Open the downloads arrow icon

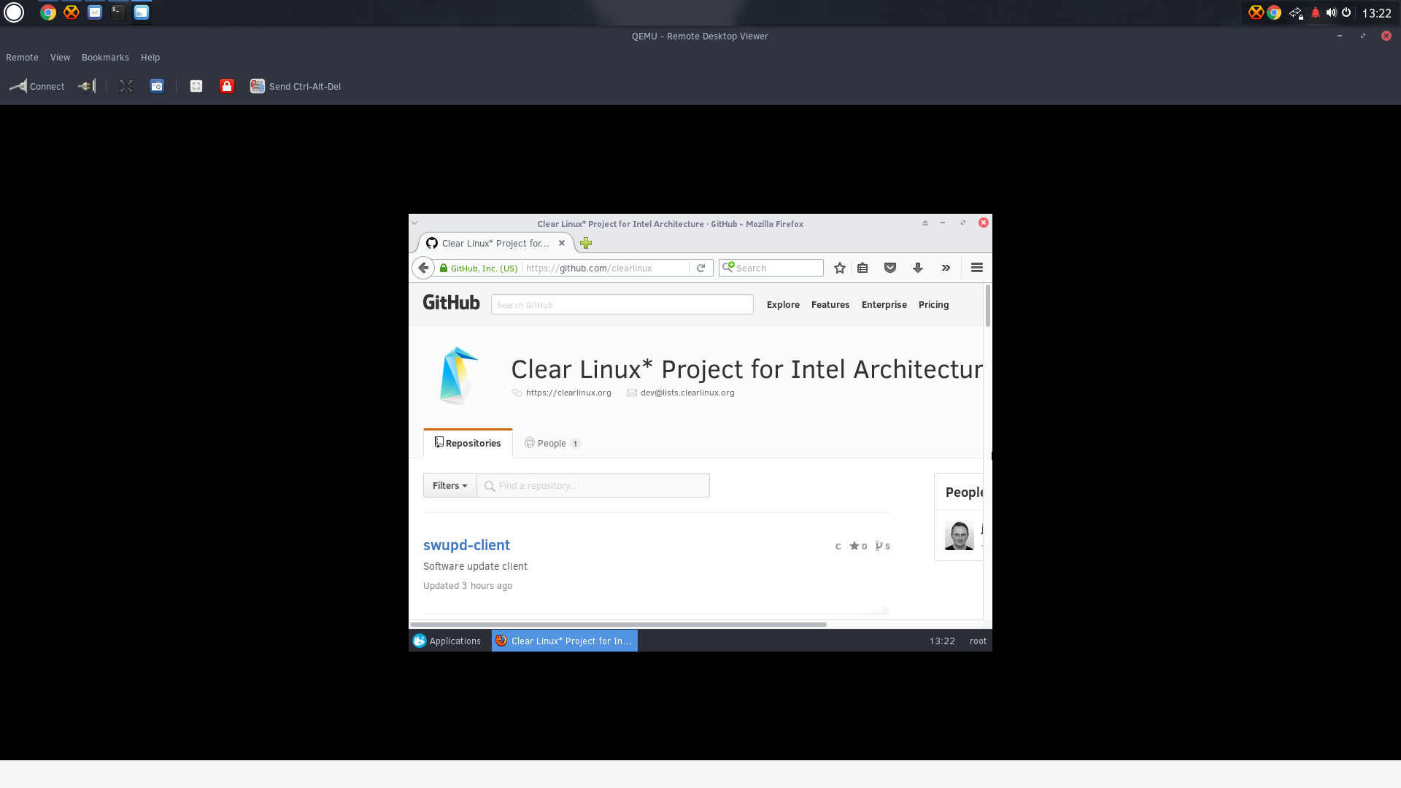(x=918, y=269)
